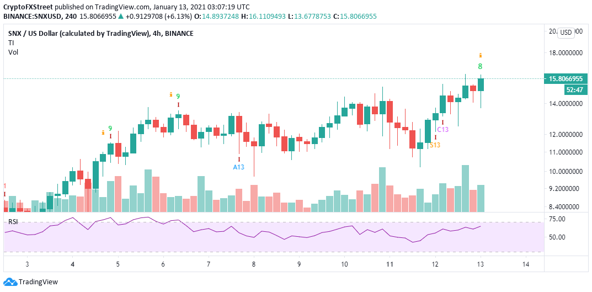Screen dimensions: 592x292
Task: Click the purple C13 marker label
Action: (x=442, y=130)
